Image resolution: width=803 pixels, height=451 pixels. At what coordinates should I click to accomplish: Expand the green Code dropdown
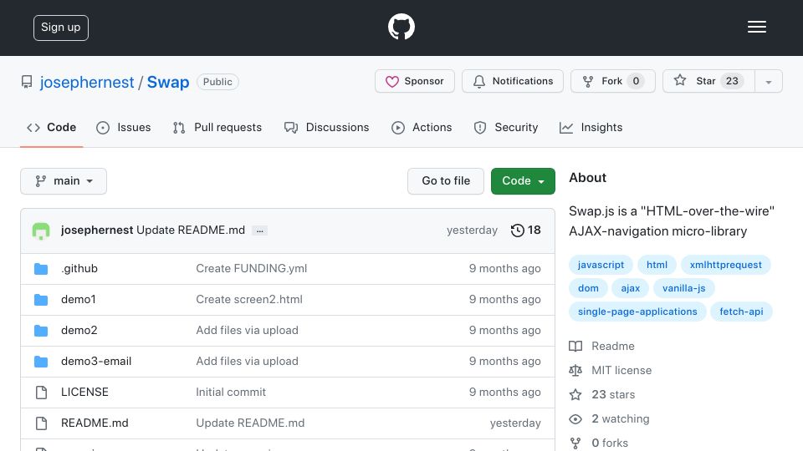[x=523, y=181]
